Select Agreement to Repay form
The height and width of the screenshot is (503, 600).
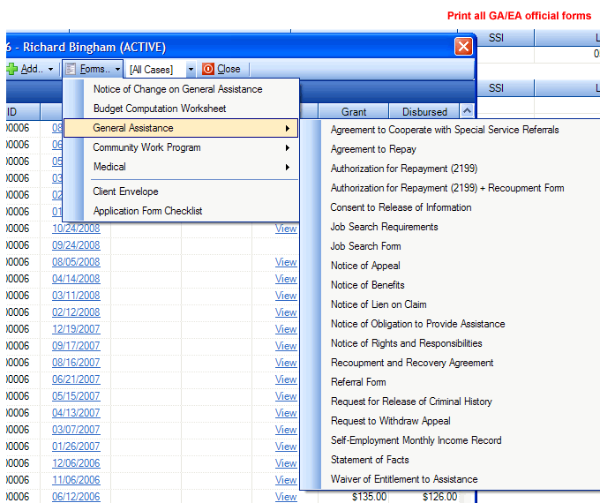click(x=373, y=149)
